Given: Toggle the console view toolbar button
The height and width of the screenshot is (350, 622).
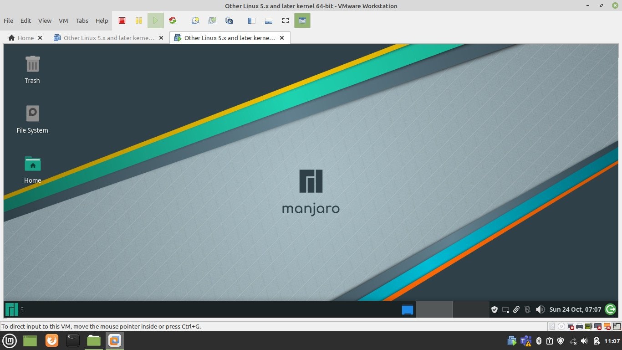Looking at the screenshot, I should 302,21.
